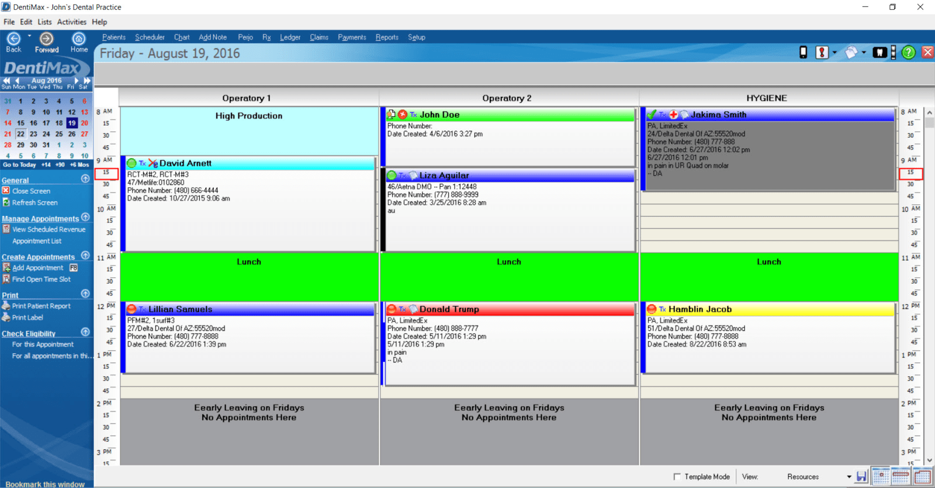
Task: Collapse the Create Appointments section
Action: (85, 256)
